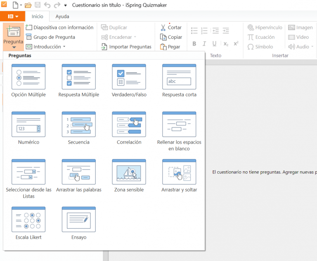Insert a bulleted list
Screen dimensions: 317x261
click(194, 31)
